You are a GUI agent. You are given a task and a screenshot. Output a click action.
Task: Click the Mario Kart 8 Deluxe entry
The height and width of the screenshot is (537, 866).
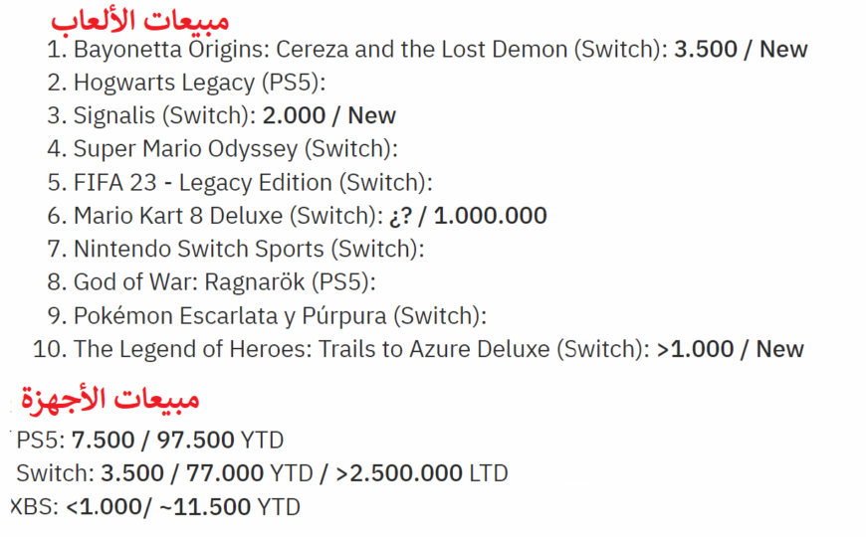pos(297,216)
